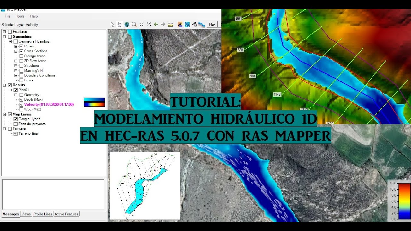
Task: Uncheck the Terreno_final checkbox
Action: 16,133
